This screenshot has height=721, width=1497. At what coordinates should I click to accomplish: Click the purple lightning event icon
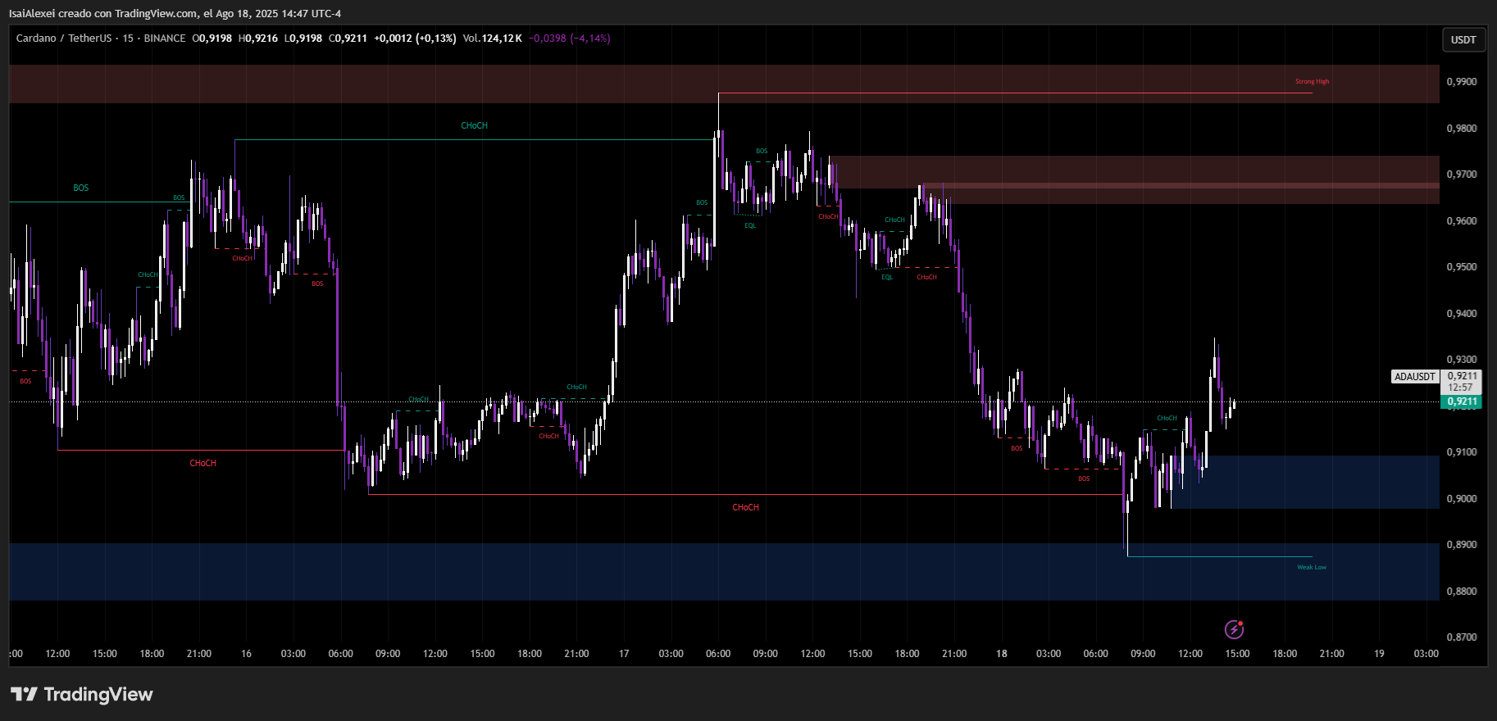(1234, 629)
